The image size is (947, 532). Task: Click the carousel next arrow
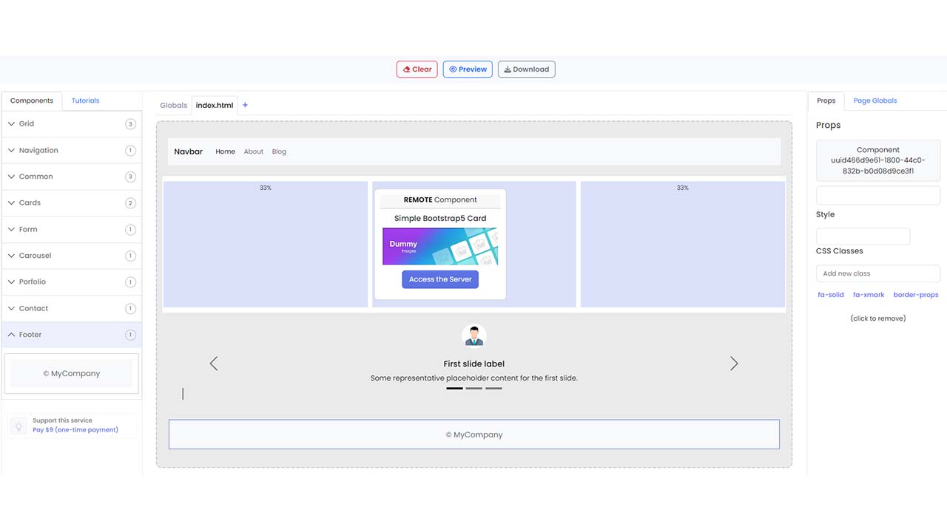[734, 363]
